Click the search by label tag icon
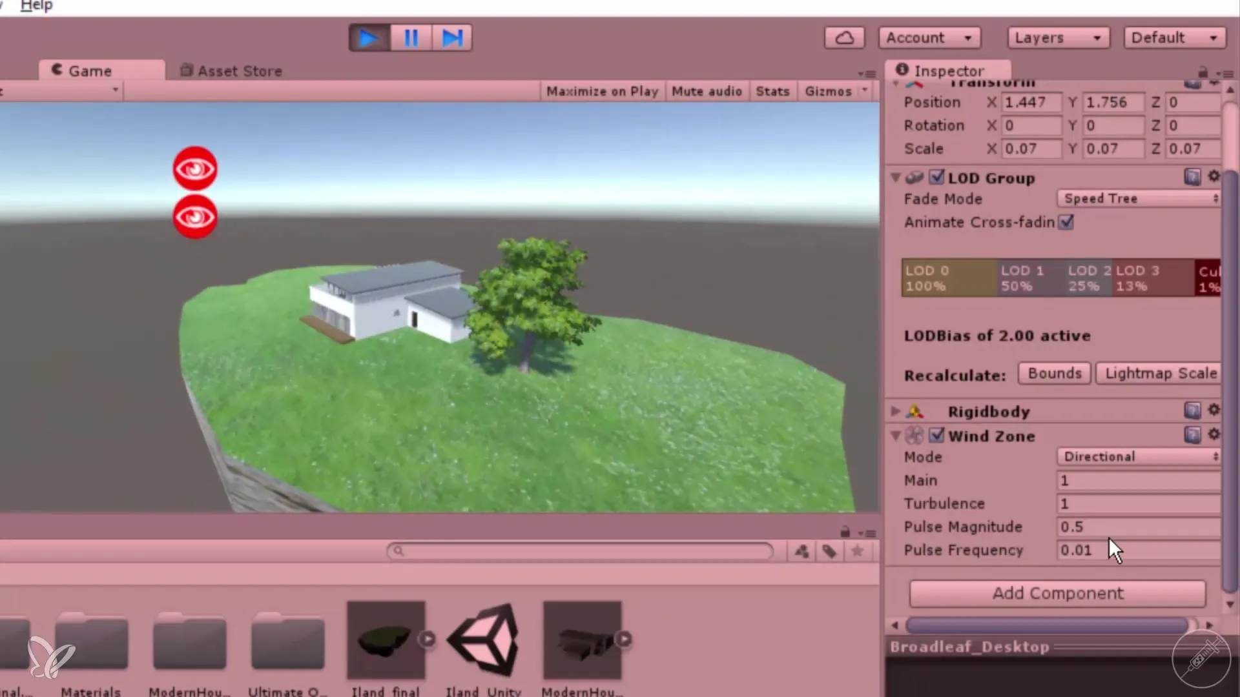This screenshot has height=697, width=1240. click(829, 551)
